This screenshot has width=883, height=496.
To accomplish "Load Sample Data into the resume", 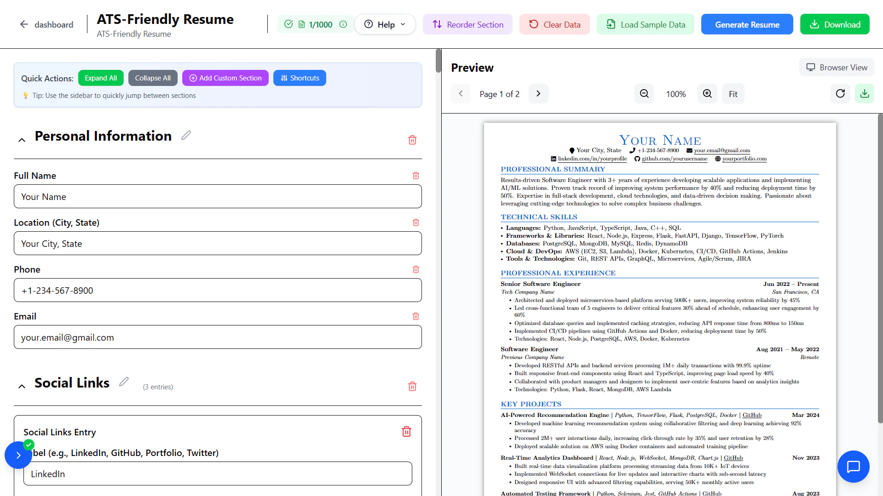I will coord(645,24).
